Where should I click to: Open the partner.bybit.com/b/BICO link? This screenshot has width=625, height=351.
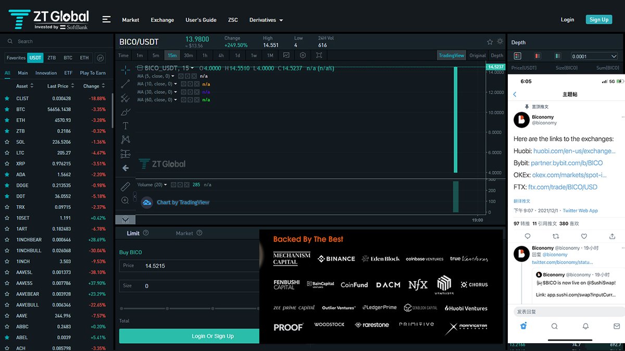coord(567,163)
